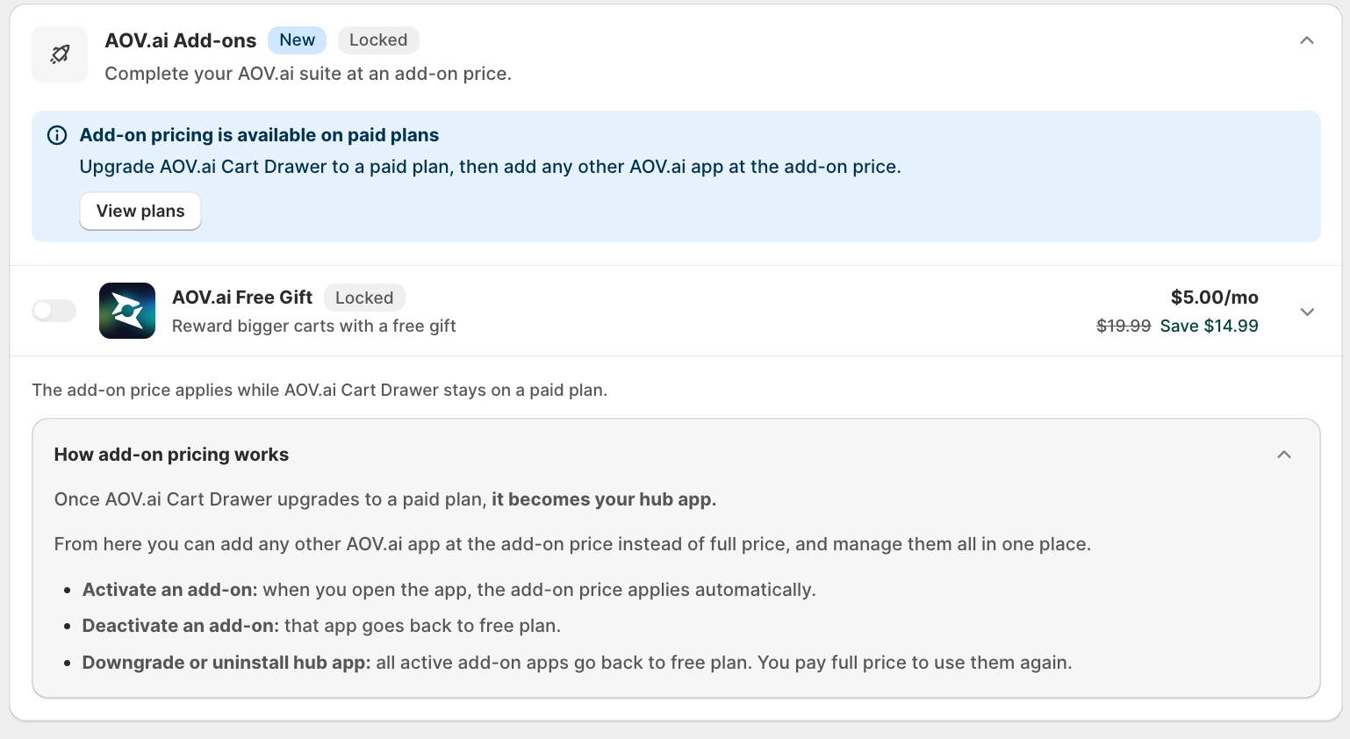Screen dimensions: 1350x739
Task: Click the New badge next to Add-ons title
Action: click(298, 40)
